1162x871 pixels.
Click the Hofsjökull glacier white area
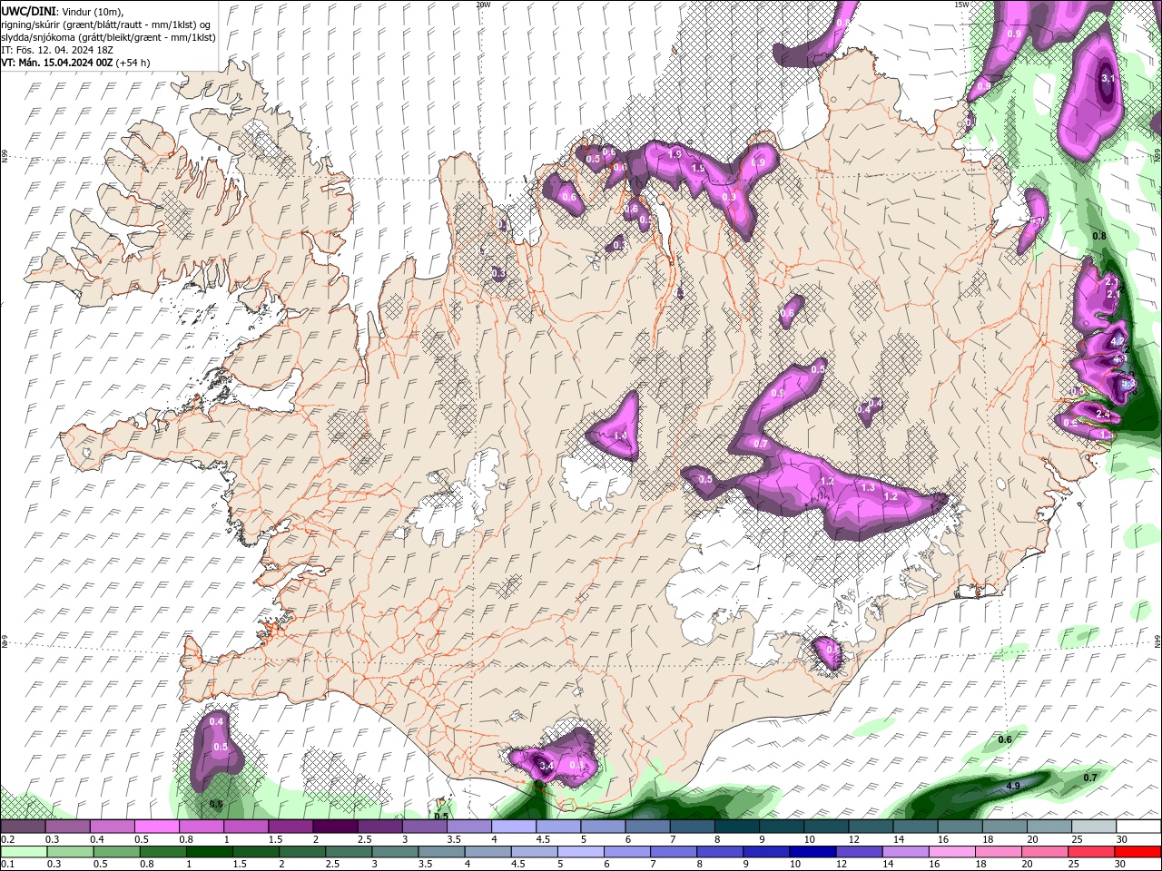coord(596,481)
